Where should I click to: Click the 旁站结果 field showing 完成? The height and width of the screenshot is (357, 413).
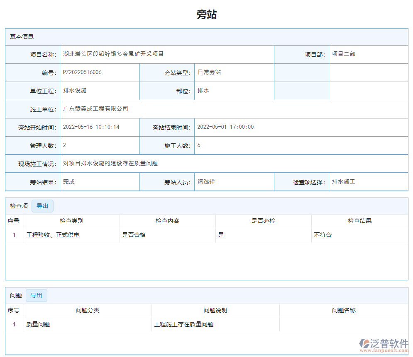coord(100,181)
